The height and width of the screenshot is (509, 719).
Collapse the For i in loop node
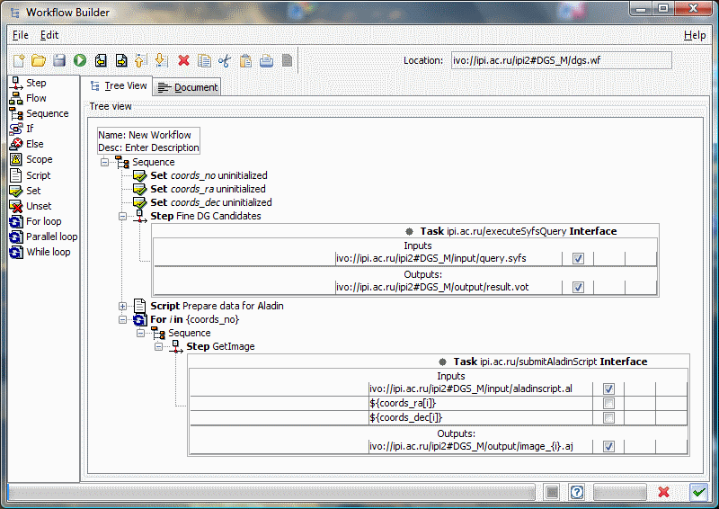click(123, 319)
